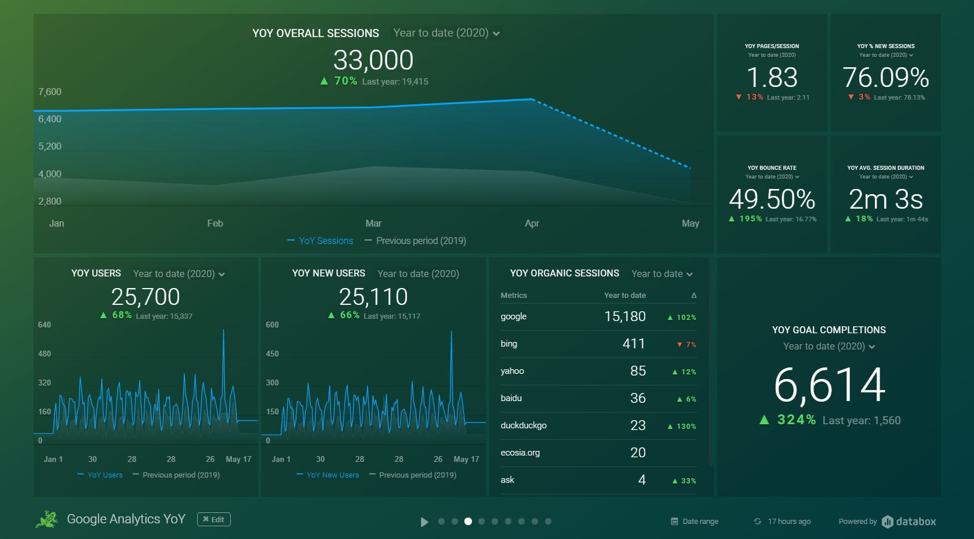This screenshot has height=539, width=974.
Task: Click the Edit button next to dashboard title
Action: pos(213,519)
